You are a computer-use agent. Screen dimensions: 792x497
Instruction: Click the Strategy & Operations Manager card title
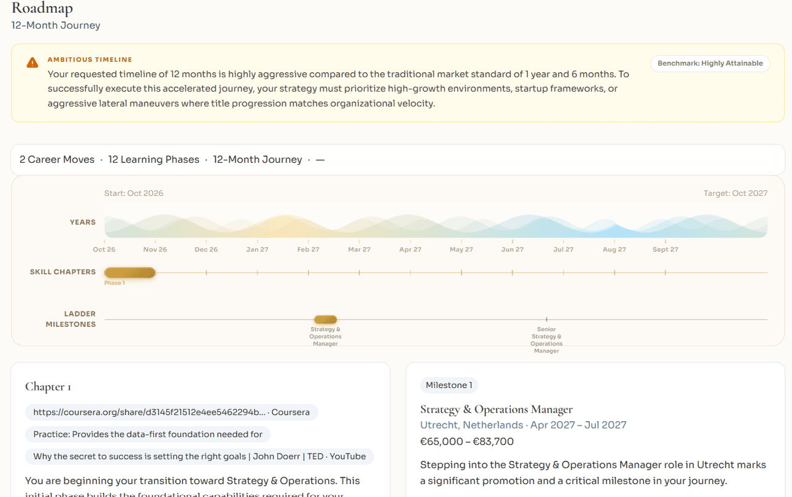pos(496,409)
